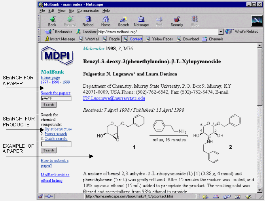Open the By substructure search link

(58, 129)
